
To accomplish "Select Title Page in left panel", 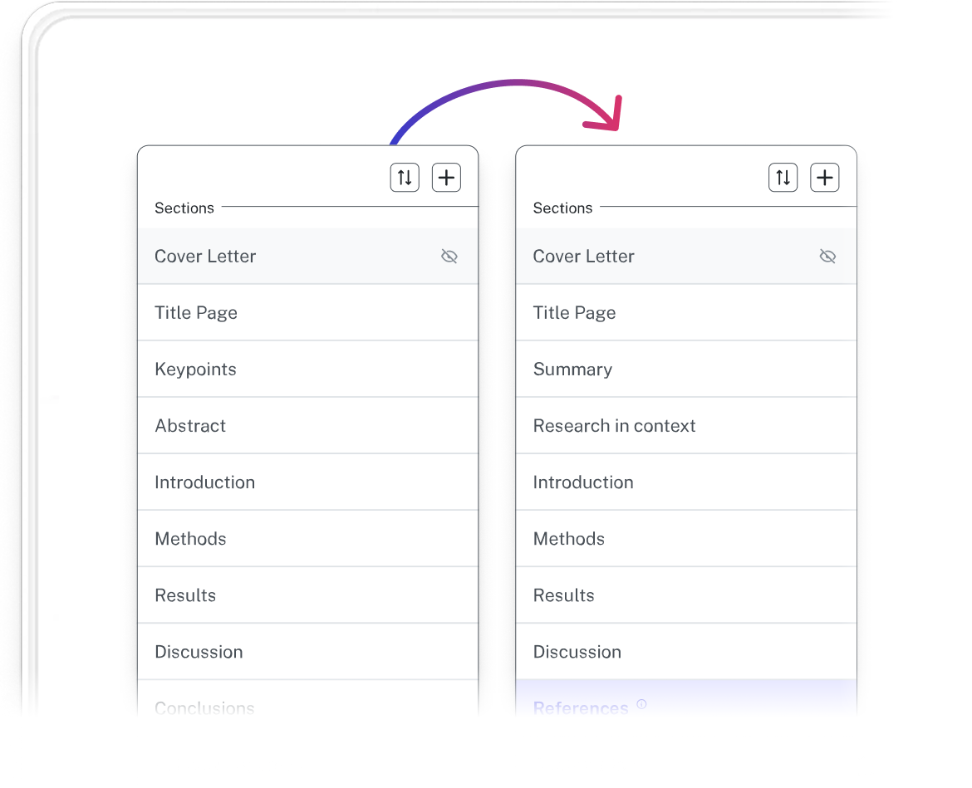I will [x=308, y=313].
